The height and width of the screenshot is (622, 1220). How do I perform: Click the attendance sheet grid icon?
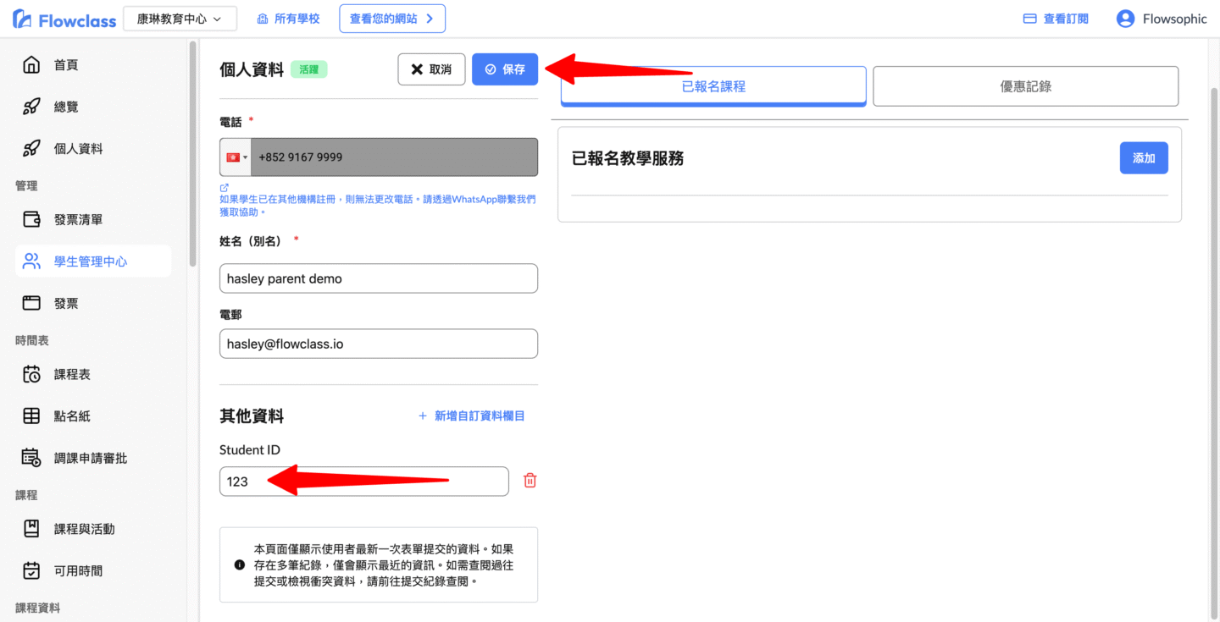[x=31, y=416]
